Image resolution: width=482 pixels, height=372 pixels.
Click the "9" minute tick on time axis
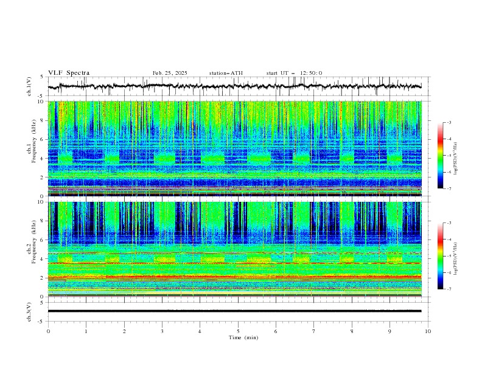coord(389,331)
